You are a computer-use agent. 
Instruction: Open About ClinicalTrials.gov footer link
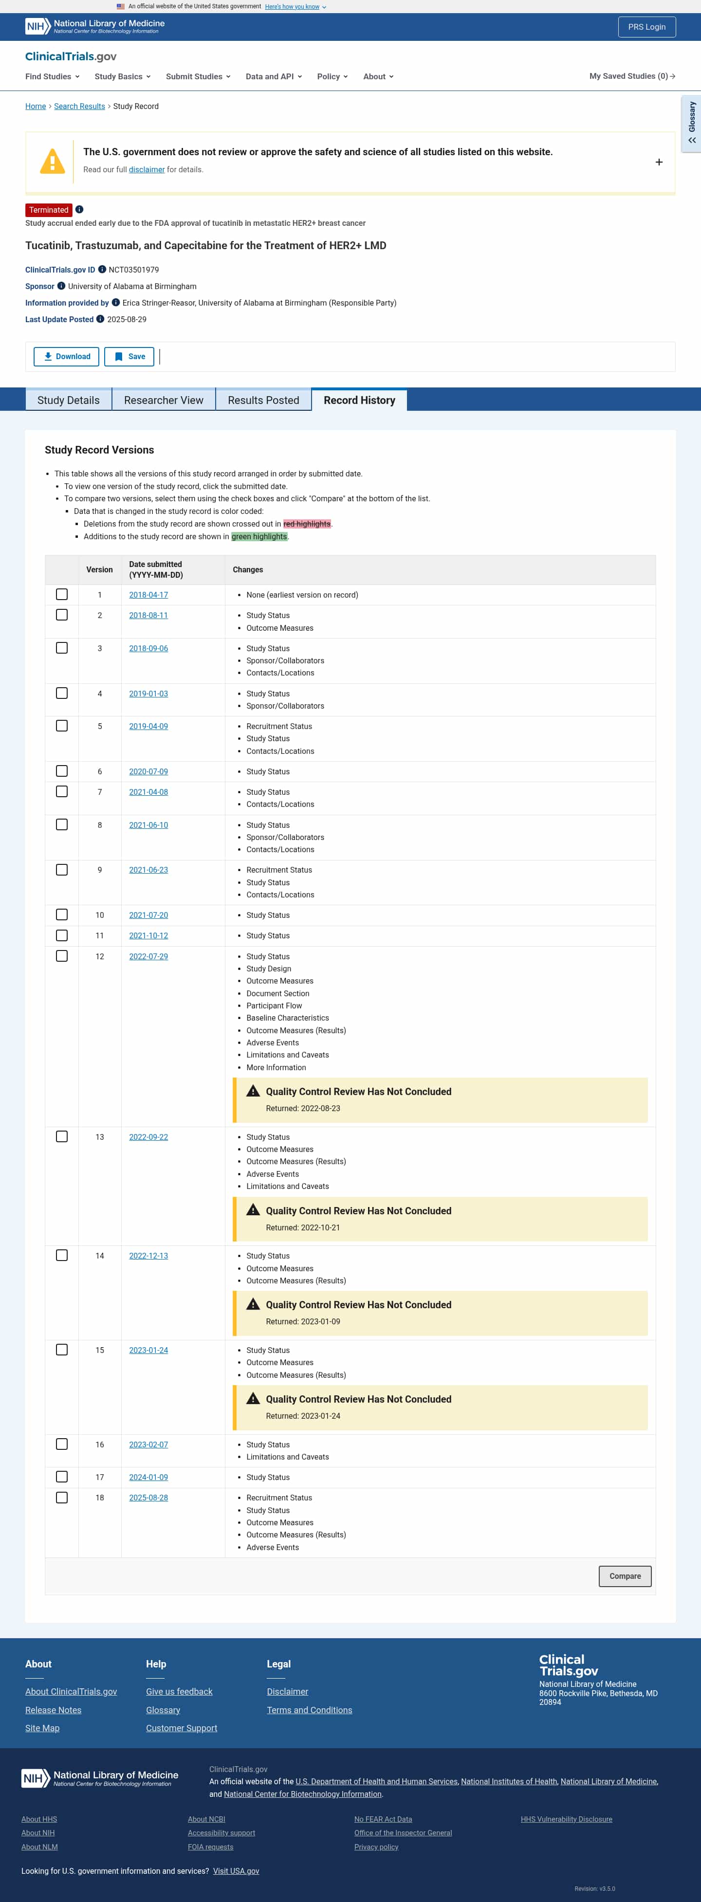[x=71, y=1692]
